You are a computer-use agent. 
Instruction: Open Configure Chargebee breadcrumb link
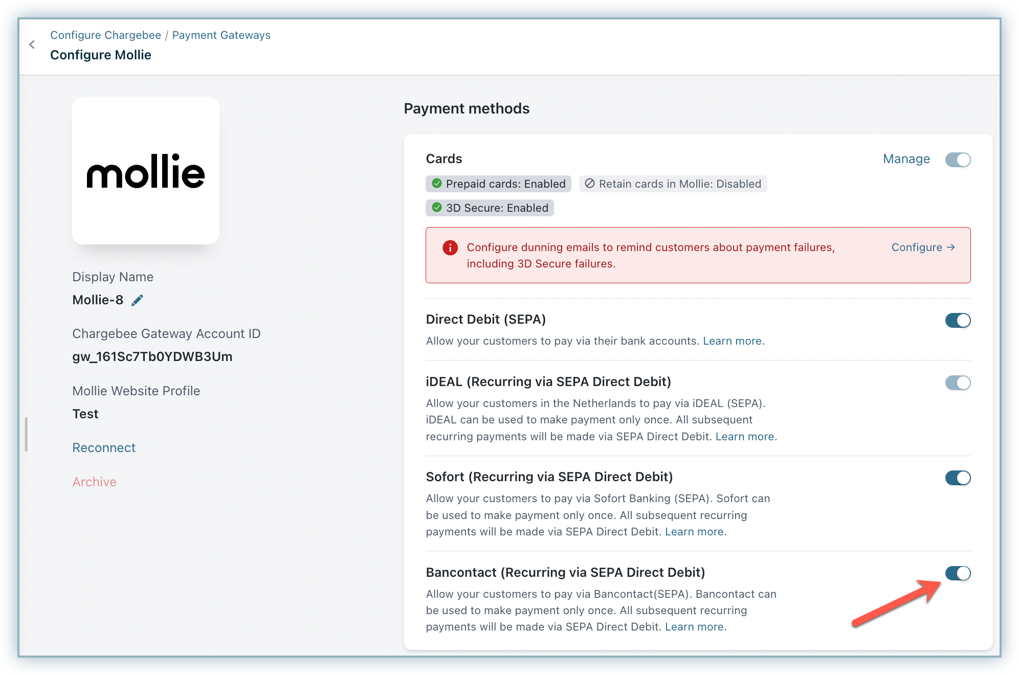click(x=105, y=35)
